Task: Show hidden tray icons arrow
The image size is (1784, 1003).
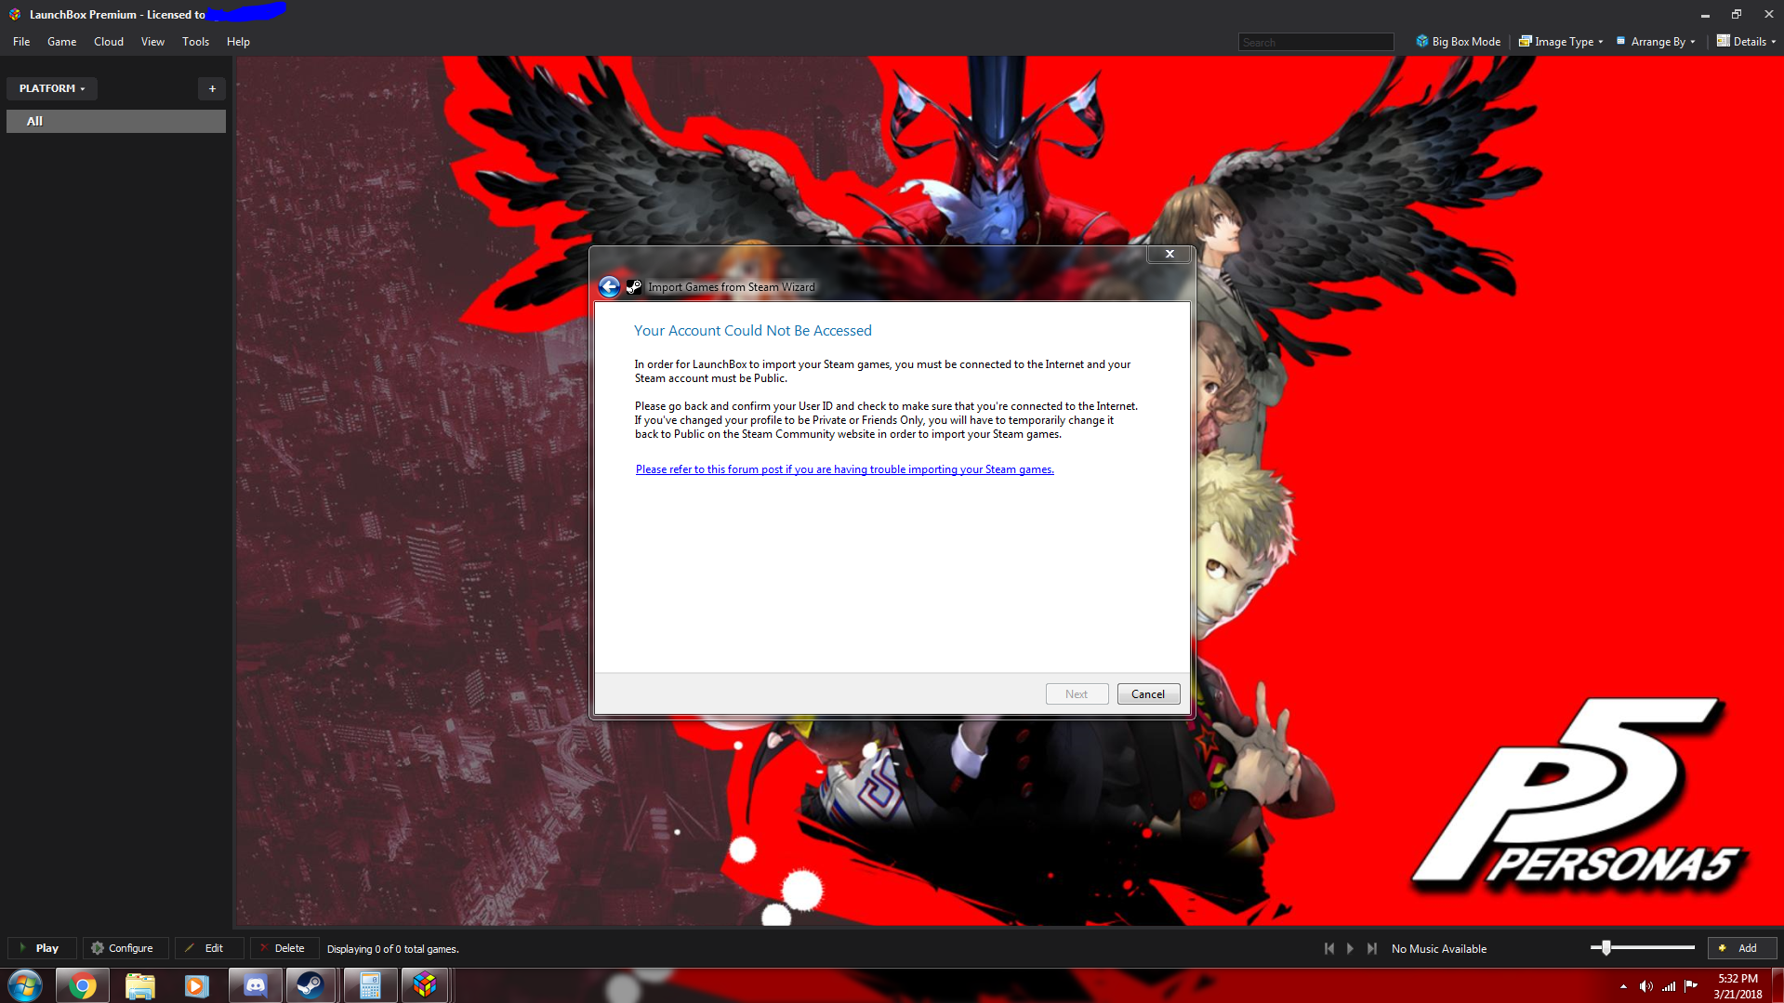Action: click(x=1623, y=986)
